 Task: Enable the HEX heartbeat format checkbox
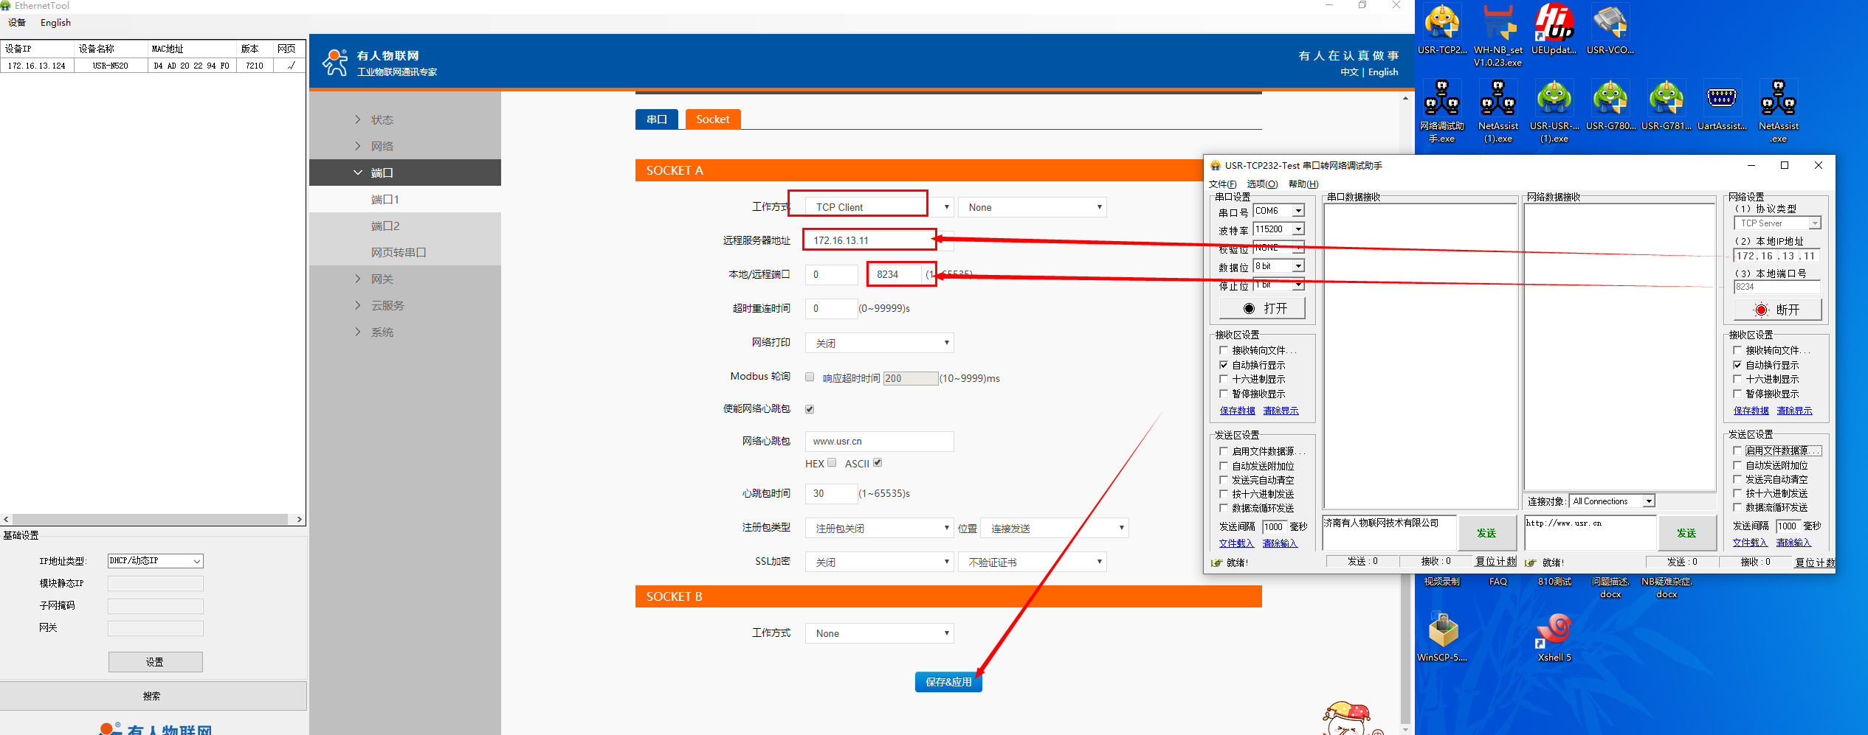[832, 463]
